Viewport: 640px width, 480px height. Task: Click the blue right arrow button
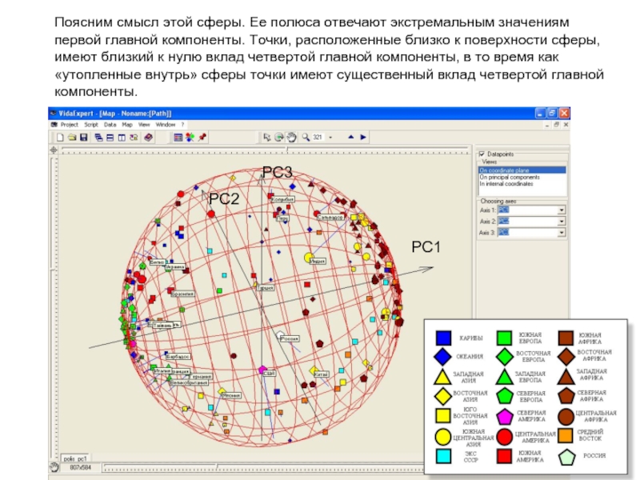[362, 137]
